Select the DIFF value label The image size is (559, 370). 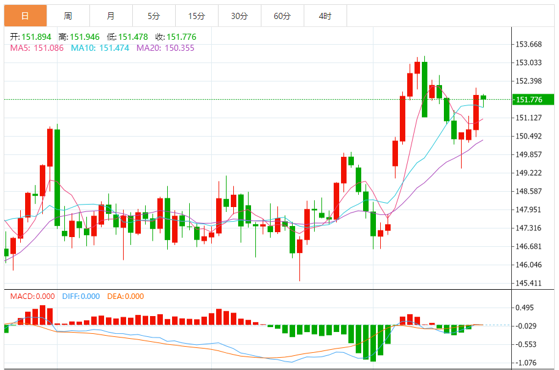tap(81, 296)
